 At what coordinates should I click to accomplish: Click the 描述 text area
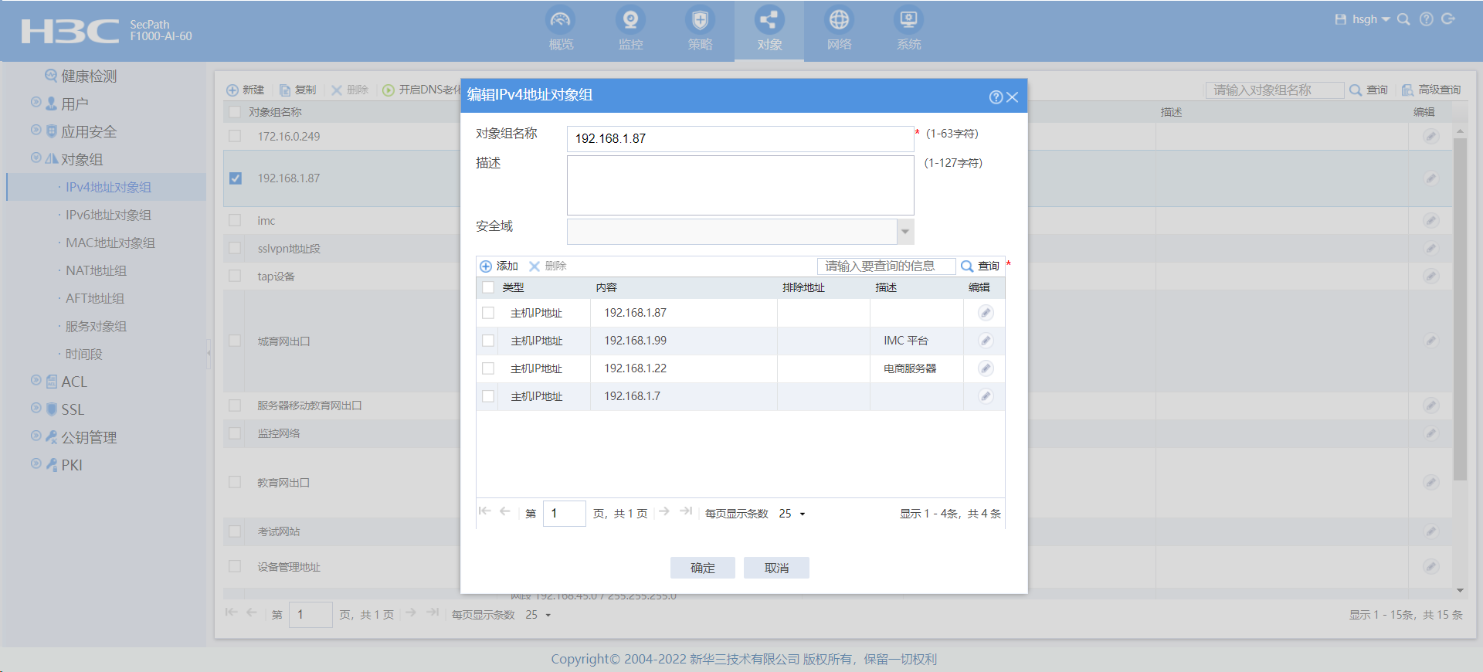pyautogui.click(x=740, y=185)
